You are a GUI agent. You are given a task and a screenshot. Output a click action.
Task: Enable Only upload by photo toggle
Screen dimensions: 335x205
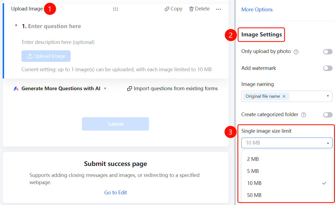point(328,52)
